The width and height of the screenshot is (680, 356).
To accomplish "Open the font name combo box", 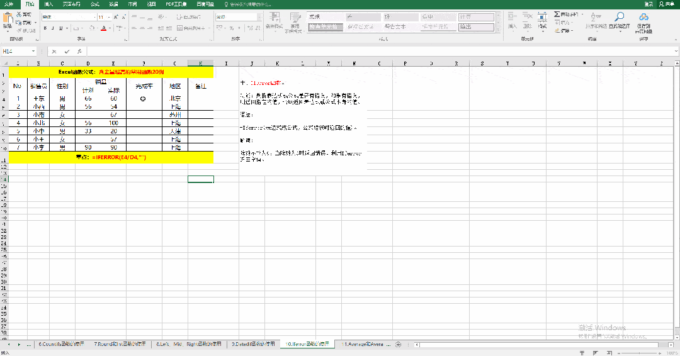I will (69, 17).
